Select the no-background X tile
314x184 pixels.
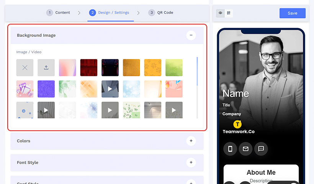[25, 67]
